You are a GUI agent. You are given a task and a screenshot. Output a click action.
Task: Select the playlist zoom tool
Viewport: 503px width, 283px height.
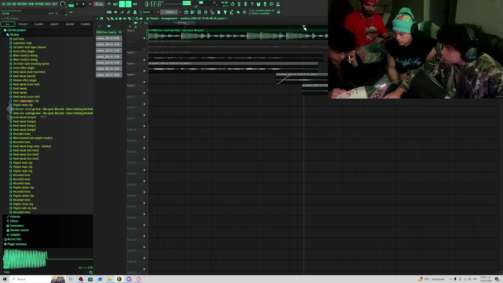[137, 18]
